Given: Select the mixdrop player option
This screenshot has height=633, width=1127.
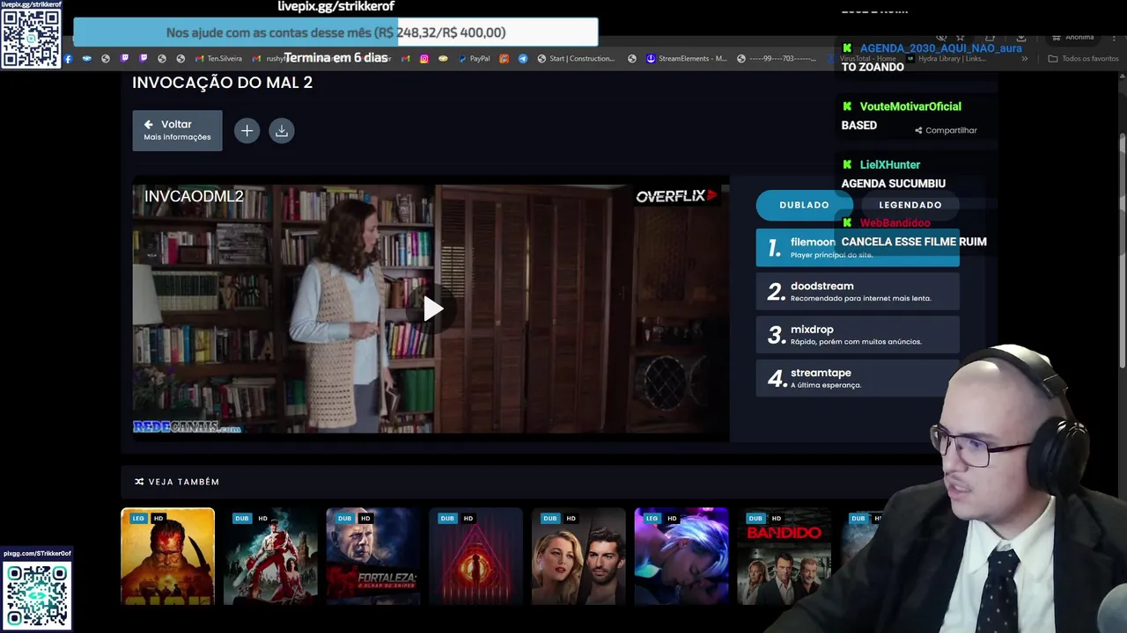Looking at the screenshot, I should (x=858, y=334).
